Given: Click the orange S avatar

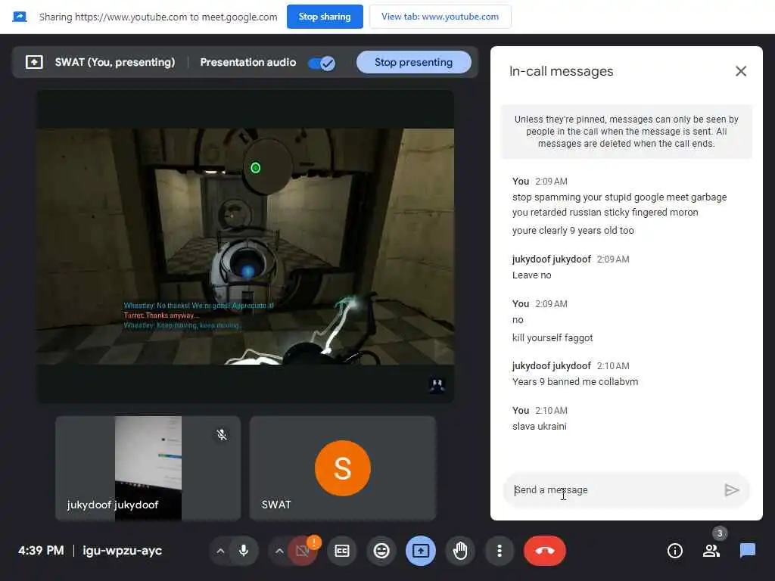Looking at the screenshot, I should click(343, 468).
